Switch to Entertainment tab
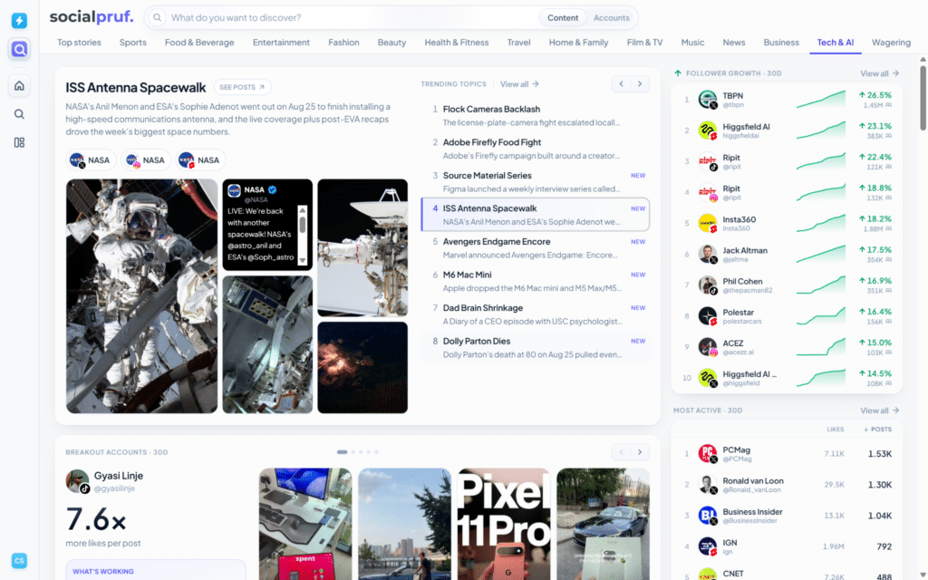Viewport: 928px width, 580px height. [281, 43]
